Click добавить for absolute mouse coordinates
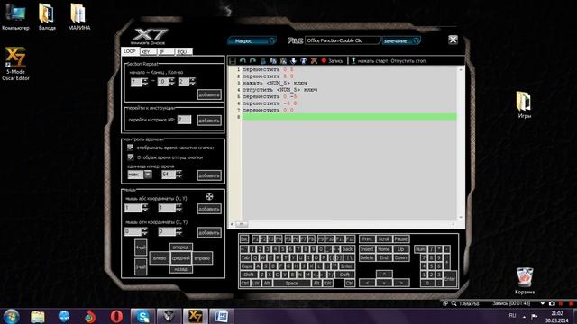 click(x=209, y=209)
